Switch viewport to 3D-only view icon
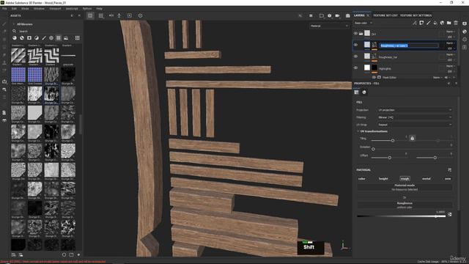Screen dimensions: 469x264 coord(90,15)
